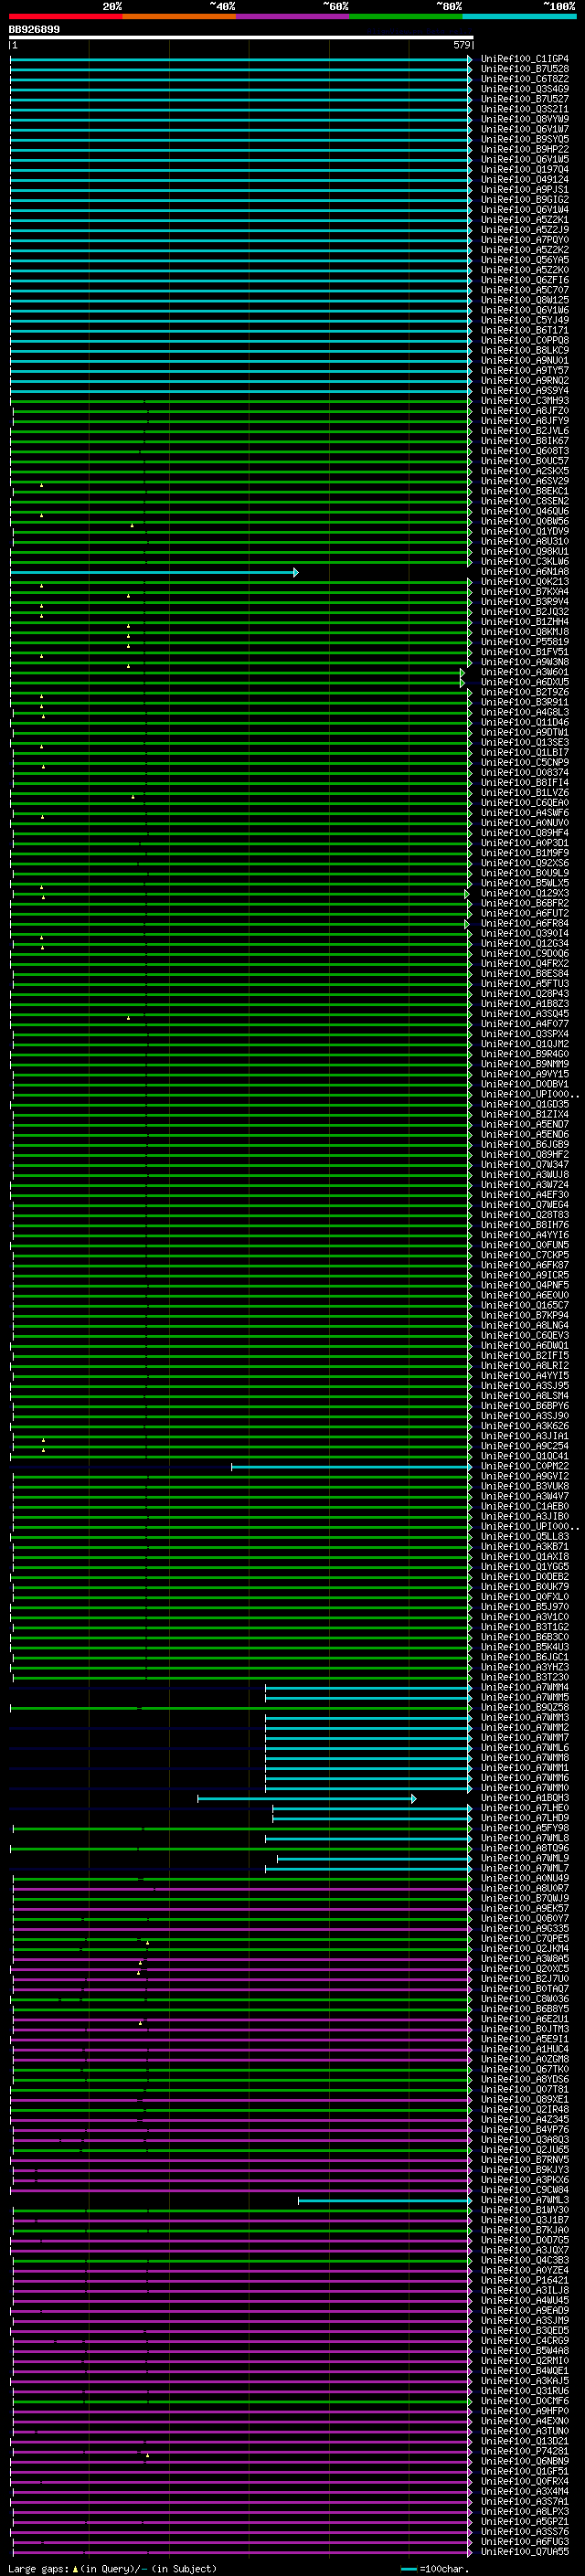Open hit UniRef100_P16421
The height and width of the screenshot is (2576, 585).
[525, 2281]
